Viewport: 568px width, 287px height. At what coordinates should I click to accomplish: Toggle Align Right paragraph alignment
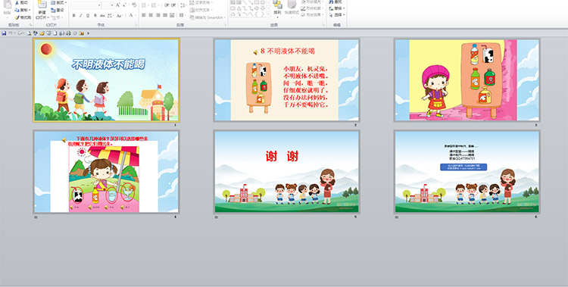click(158, 15)
